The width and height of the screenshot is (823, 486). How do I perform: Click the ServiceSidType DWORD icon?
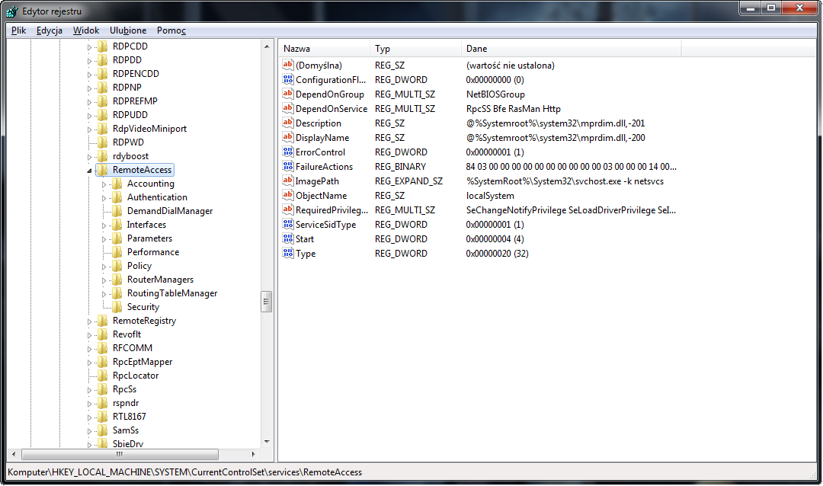[287, 224]
